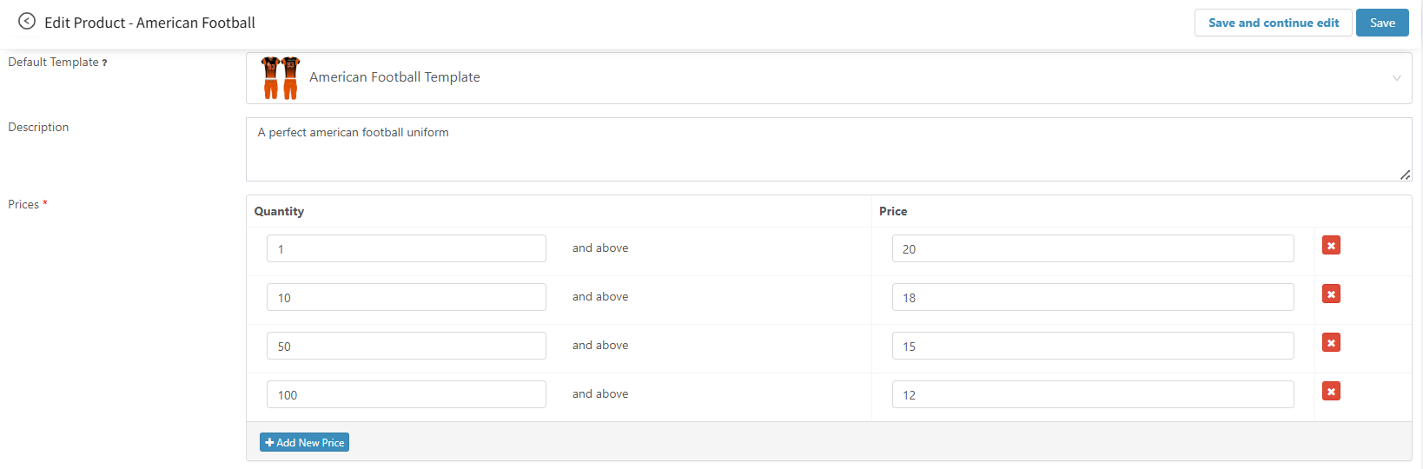Screen dimensions: 1423x469
Task: Delete the quantity 1 price row
Action: tap(1331, 246)
